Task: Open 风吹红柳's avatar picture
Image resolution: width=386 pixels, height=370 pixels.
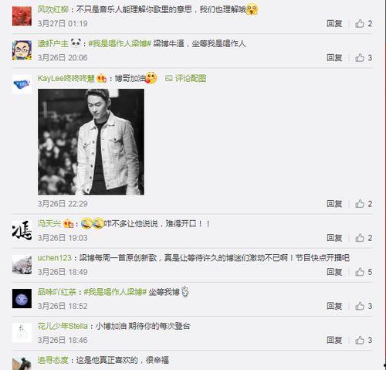Action: (x=22, y=16)
